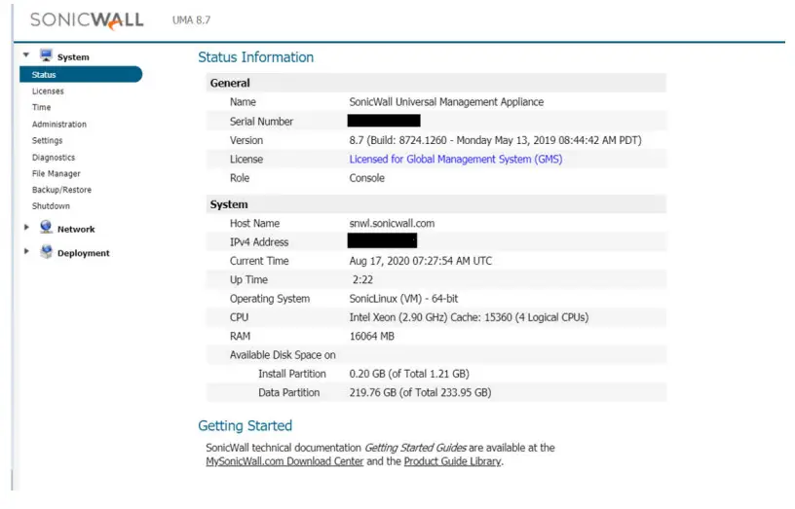
Task: Click the Data Partition label
Action: pyautogui.click(x=288, y=392)
